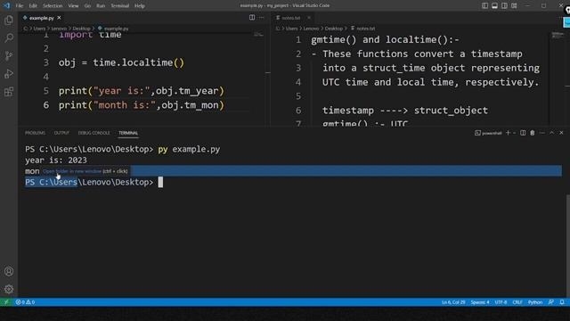The width and height of the screenshot is (570, 321).
Task: Click the notes.txt minimap
Action: pyautogui.click(x=558, y=36)
